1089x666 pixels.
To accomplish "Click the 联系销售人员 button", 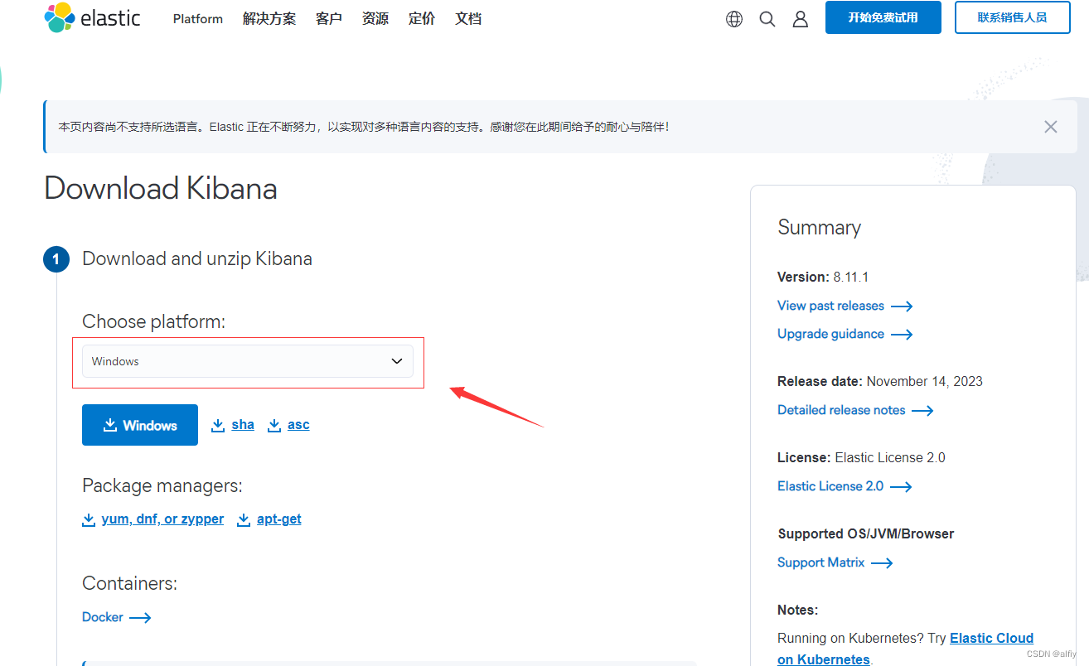I will [x=1013, y=17].
